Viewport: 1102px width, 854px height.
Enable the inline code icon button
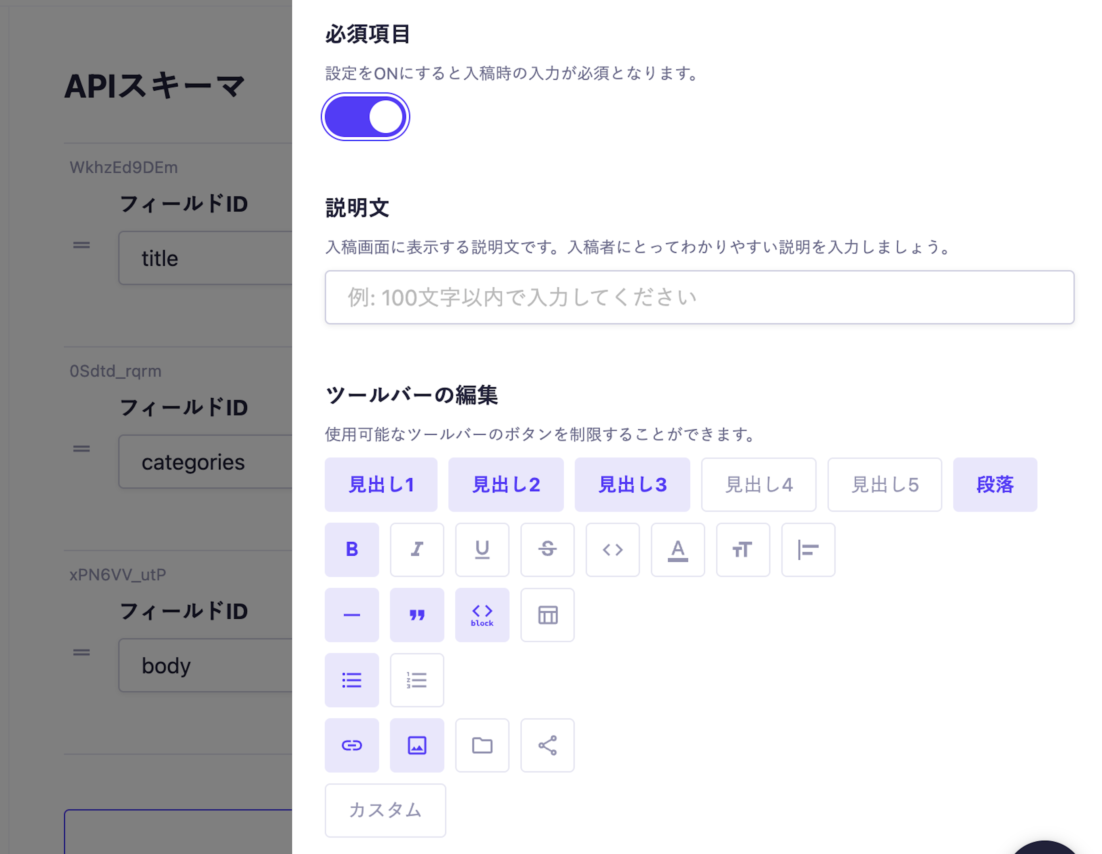pyautogui.click(x=612, y=549)
